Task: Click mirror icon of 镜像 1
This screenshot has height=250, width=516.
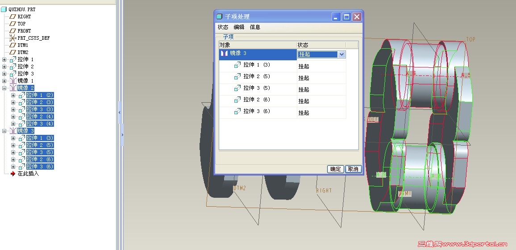Action: (13, 81)
